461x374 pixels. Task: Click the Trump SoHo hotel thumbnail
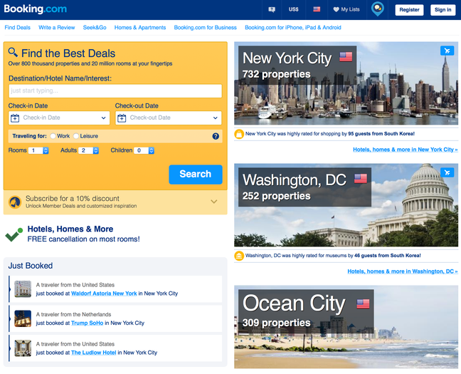pyautogui.click(x=23, y=318)
